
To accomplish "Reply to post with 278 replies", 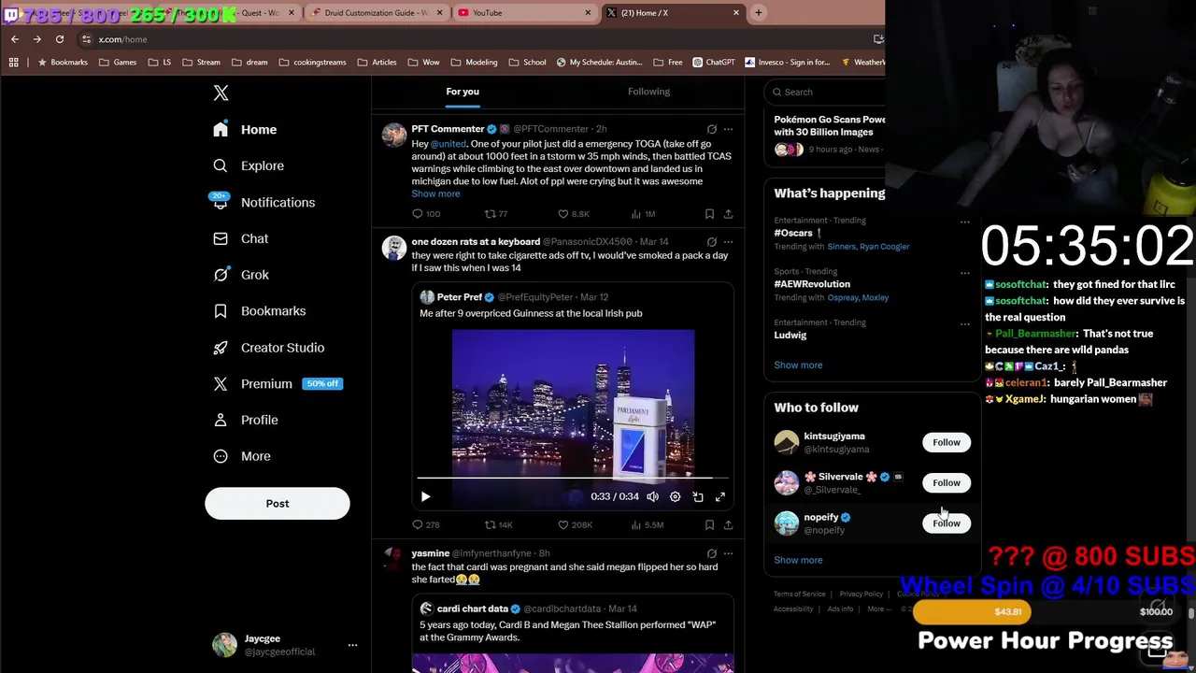I will pos(426,525).
